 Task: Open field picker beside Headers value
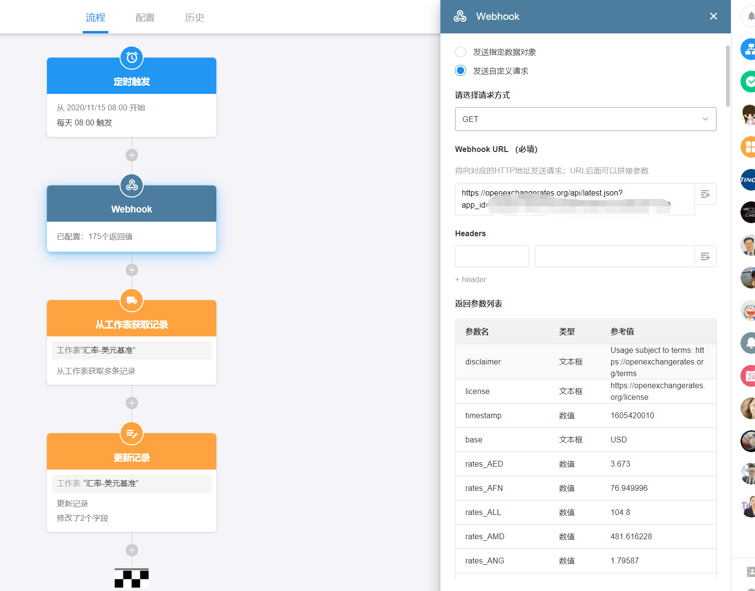click(x=705, y=257)
